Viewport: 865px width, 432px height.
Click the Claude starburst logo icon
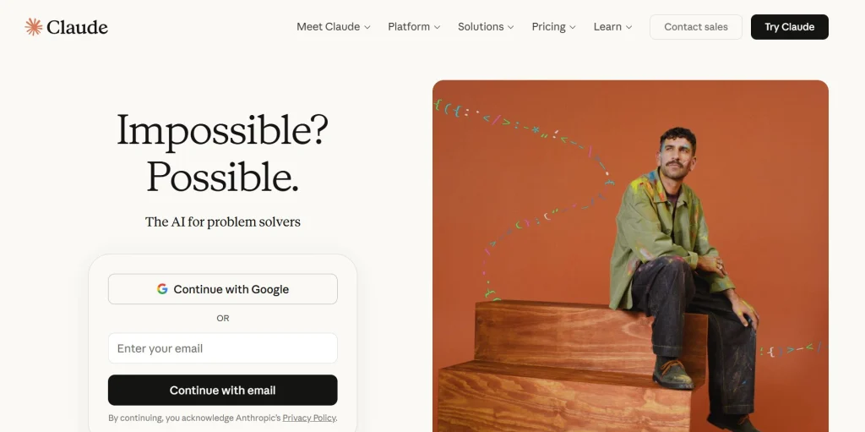point(34,27)
